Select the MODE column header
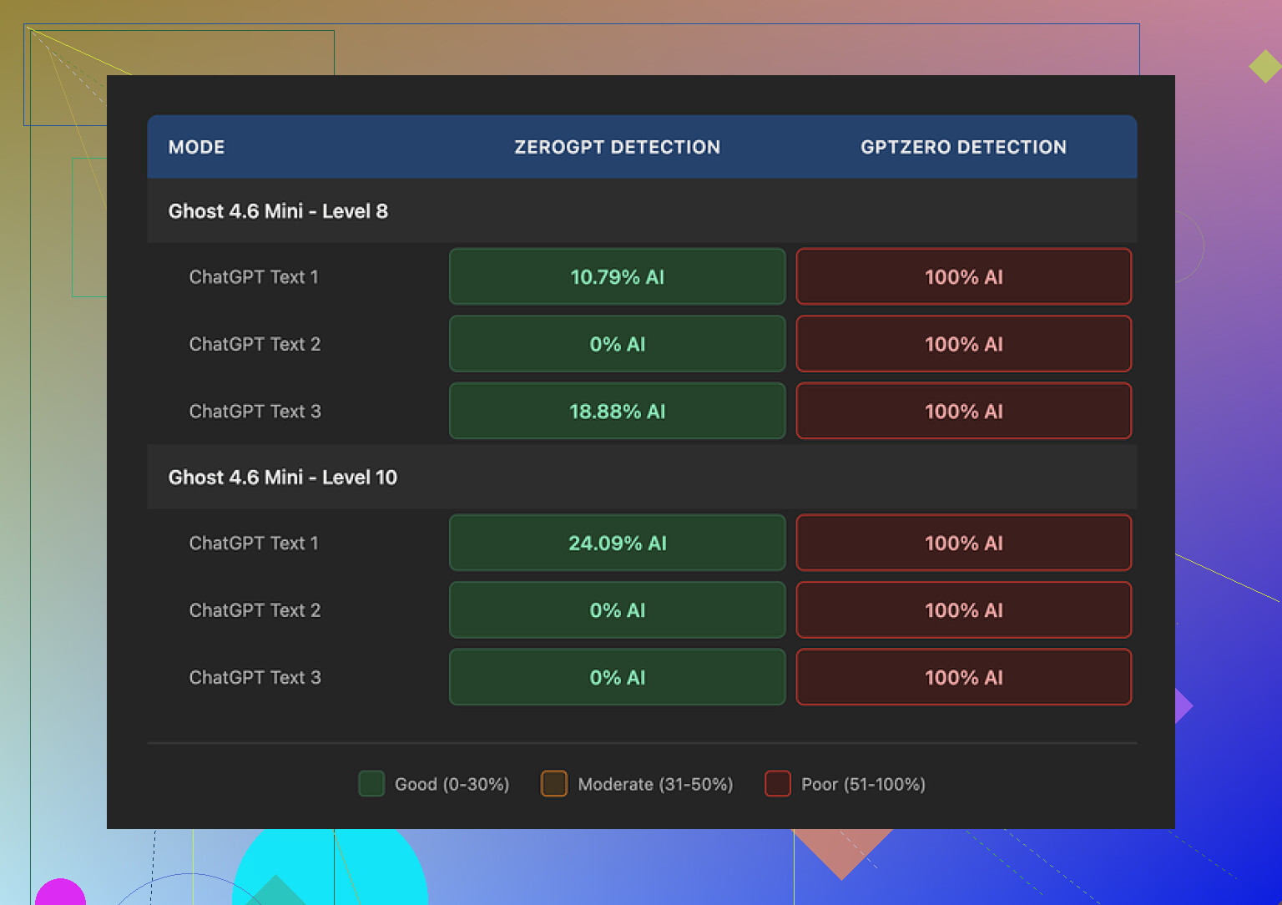Viewport: 1282px width, 905px height. [197, 147]
